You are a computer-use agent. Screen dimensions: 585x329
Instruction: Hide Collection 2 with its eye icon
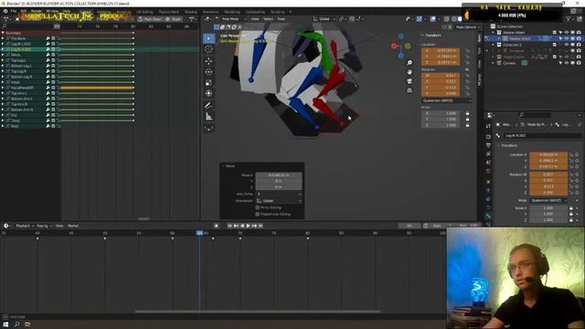pos(567,45)
